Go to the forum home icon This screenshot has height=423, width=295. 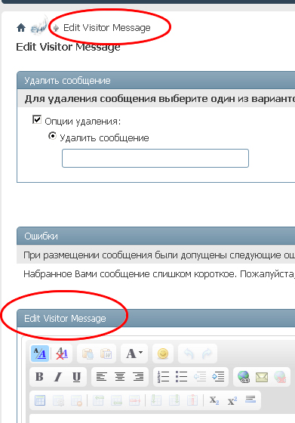pyautogui.click(x=21, y=27)
